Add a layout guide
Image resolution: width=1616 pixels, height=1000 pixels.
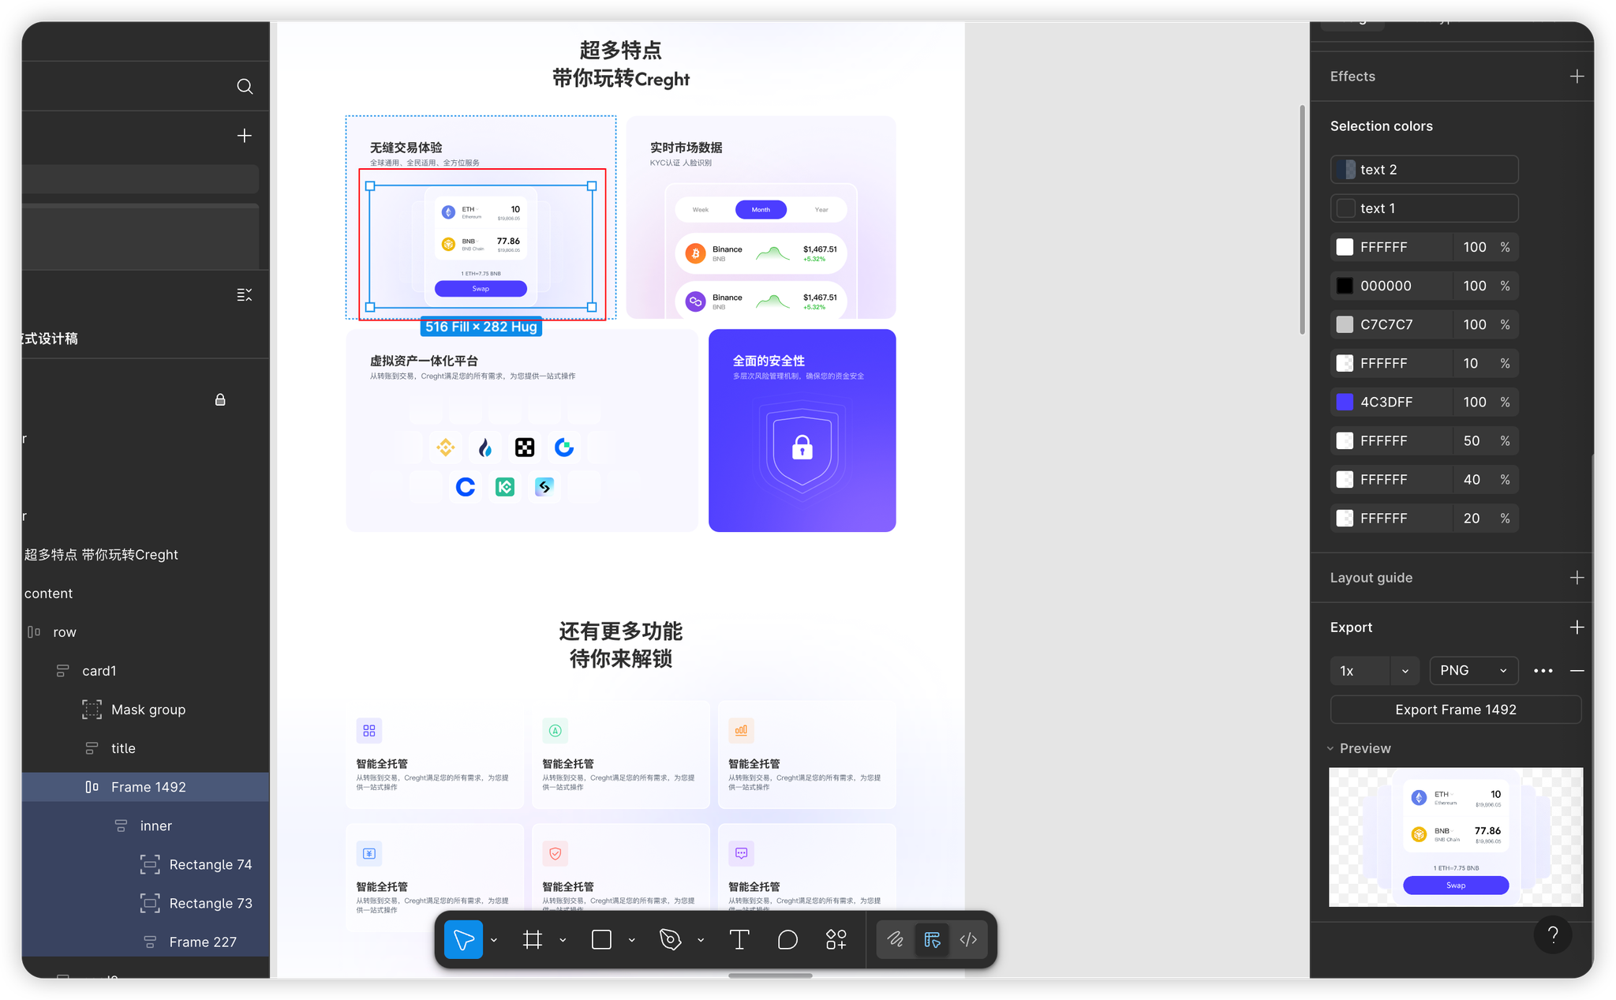(1577, 578)
